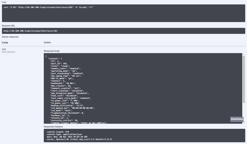Screen dimensions: 247x144
Task: Click the scrollbar up arrow in response body
Action: click(244, 55)
